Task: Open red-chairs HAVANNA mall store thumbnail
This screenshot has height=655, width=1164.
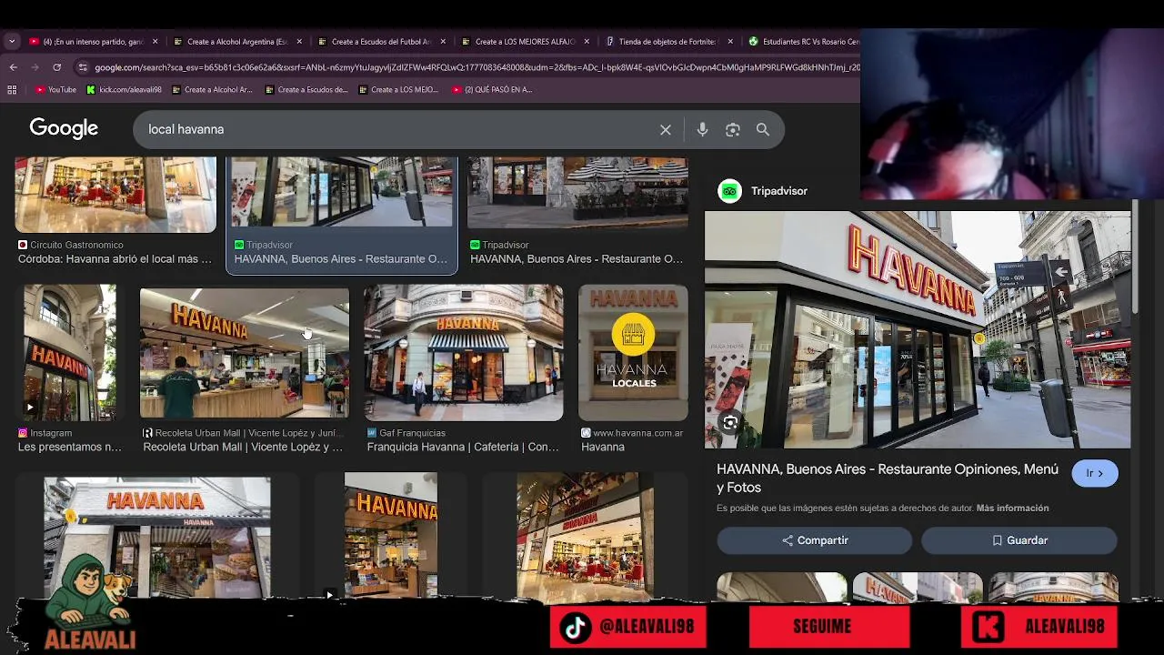Action: (x=585, y=536)
